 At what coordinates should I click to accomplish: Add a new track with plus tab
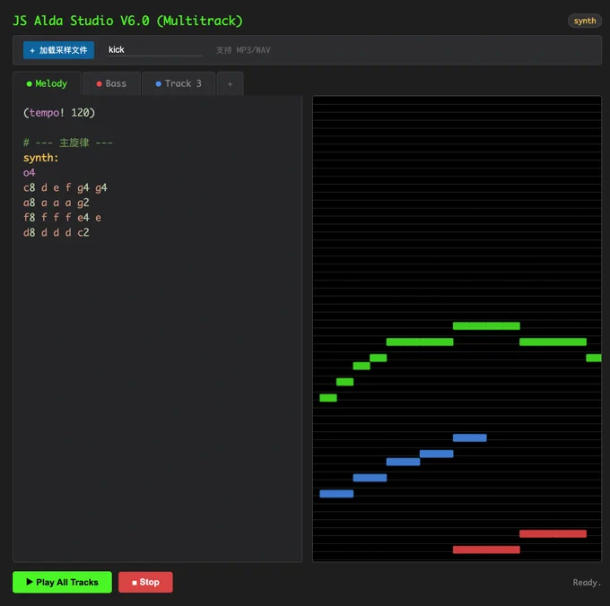(230, 83)
